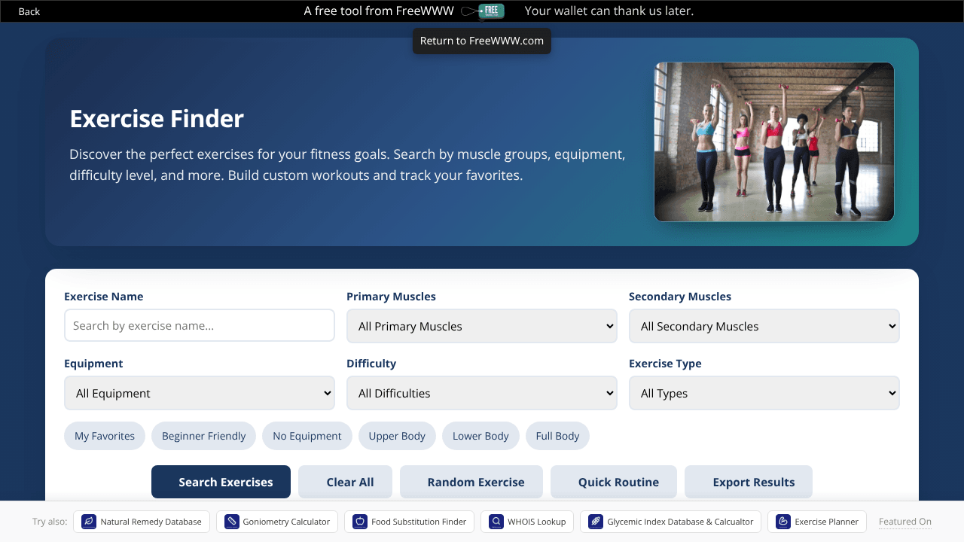Screen dimensions: 964x542
Task: Expand the Secondary Muscles dropdown
Action: pos(764,326)
